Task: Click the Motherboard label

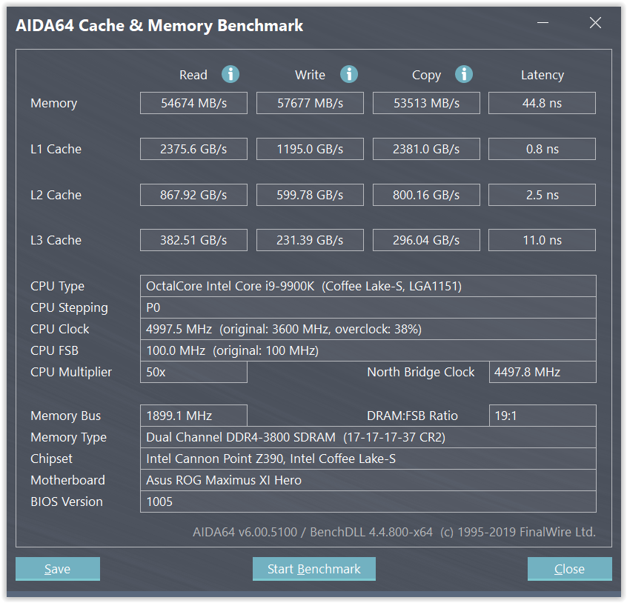Action: coord(67,480)
